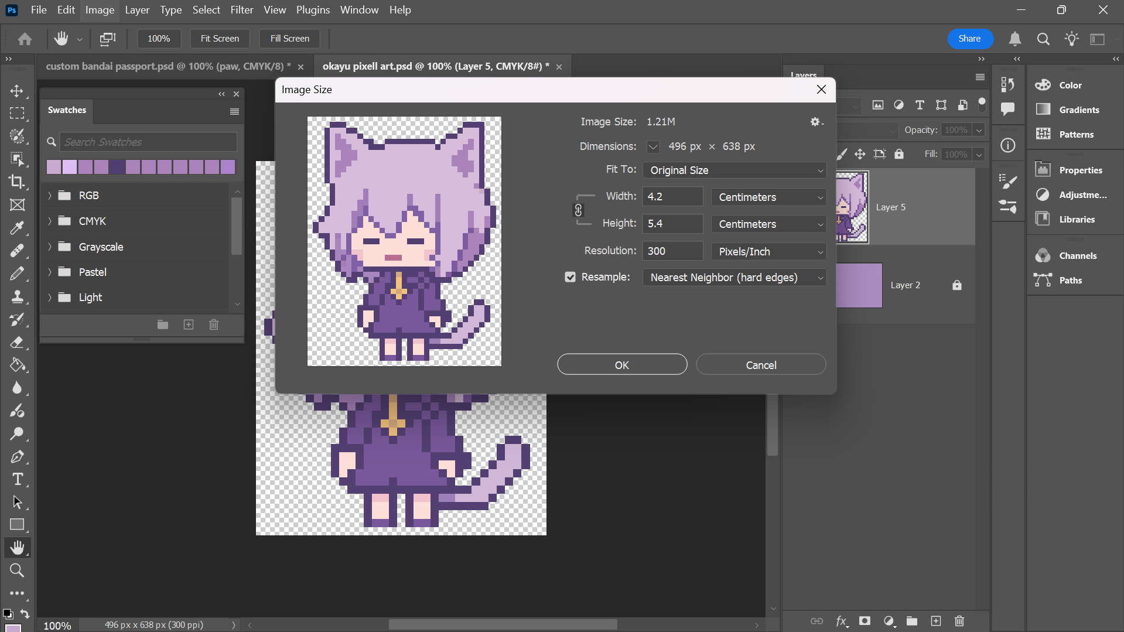1124x632 pixels.
Task: Click the Search Swatches field
Action: pyautogui.click(x=148, y=142)
